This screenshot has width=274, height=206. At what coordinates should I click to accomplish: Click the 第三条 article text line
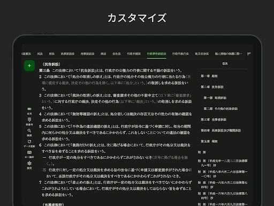(111, 70)
